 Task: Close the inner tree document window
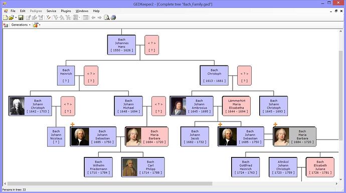coord(341,11)
